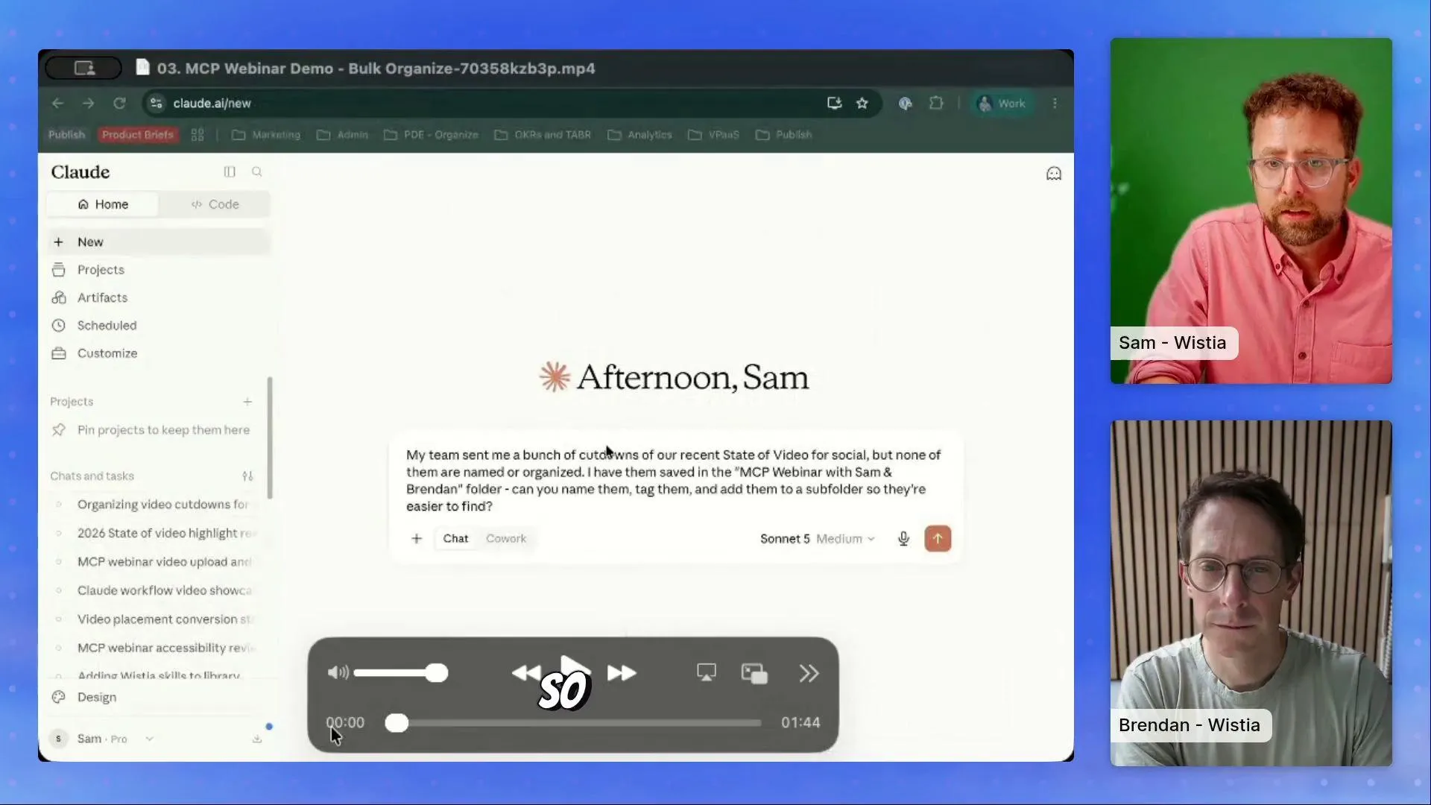This screenshot has width=1431, height=805.
Task: Open the Publish bookmark at left
Action: click(66, 135)
